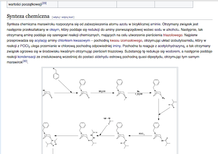
Task: Click the 'edytuj kod' source edit link
Action: [x=67, y=17]
